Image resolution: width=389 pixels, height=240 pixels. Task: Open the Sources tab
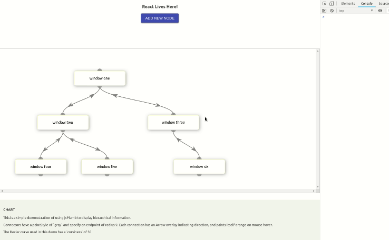384,4
